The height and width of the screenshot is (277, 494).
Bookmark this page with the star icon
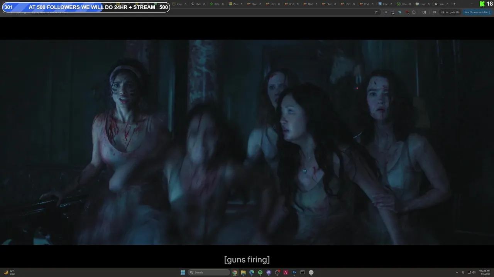pyautogui.click(x=376, y=12)
